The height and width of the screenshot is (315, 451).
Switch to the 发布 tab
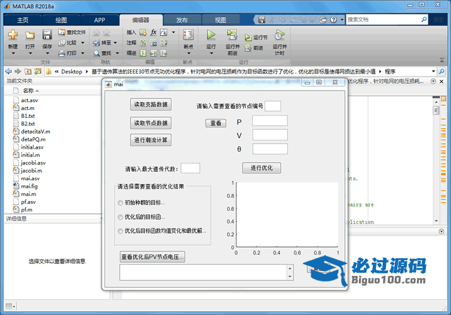[x=182, y=20]
